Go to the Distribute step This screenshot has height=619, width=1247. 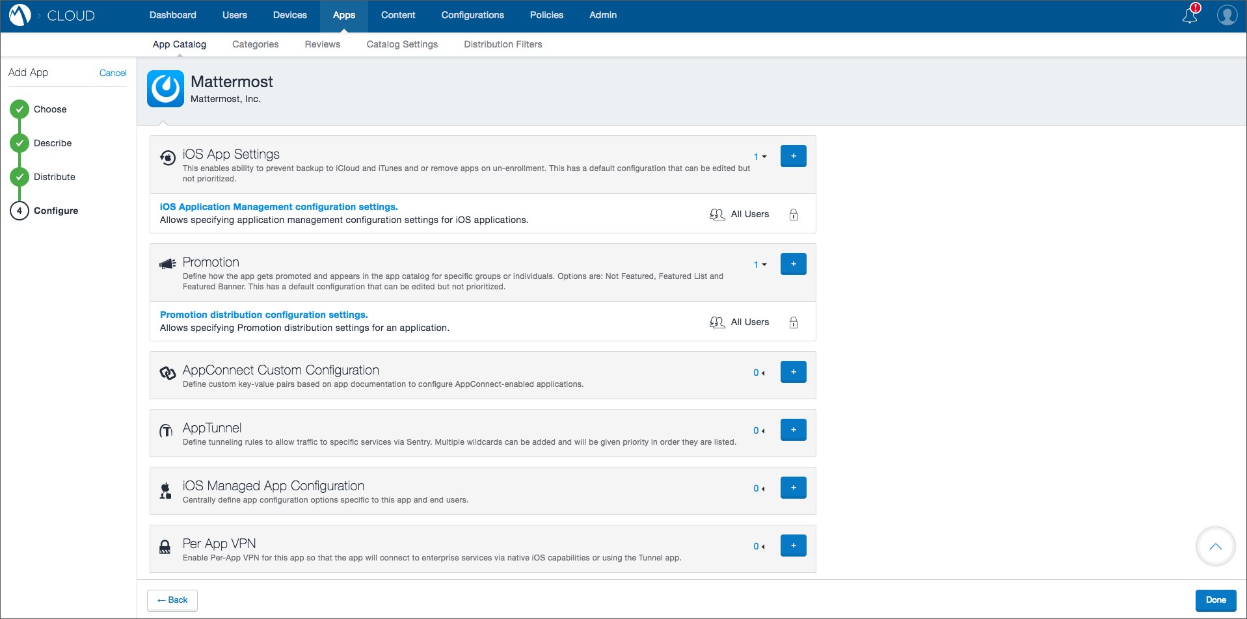coord(55,177)
